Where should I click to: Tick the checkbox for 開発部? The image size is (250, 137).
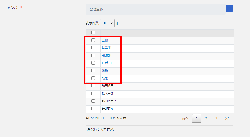click(93, 55)
